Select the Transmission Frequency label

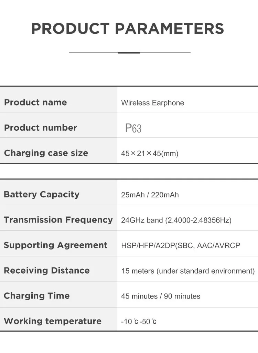[58, 220]
